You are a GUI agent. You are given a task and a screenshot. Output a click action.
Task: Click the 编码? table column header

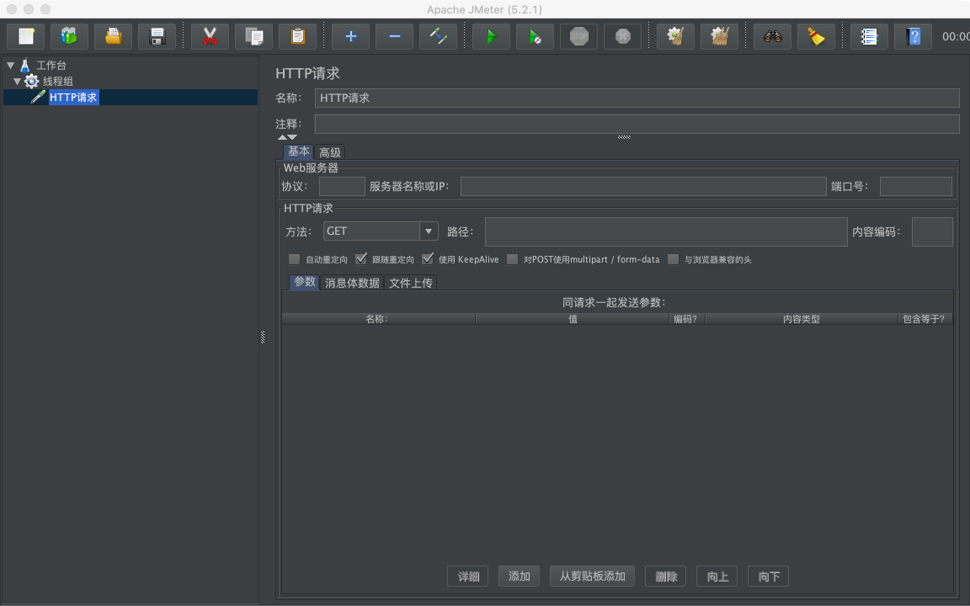point(687,319)
